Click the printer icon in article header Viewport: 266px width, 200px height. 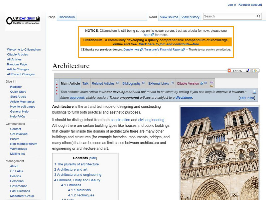tap(254, 92)
